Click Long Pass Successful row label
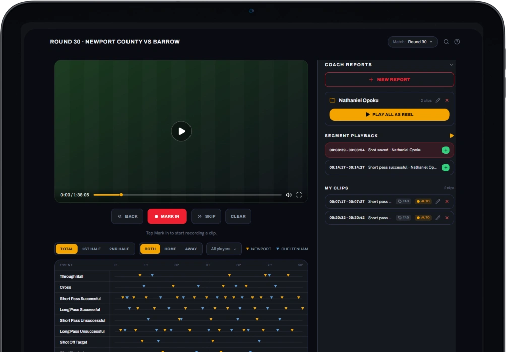The image size is (506, 352). [x=80, y=309]
